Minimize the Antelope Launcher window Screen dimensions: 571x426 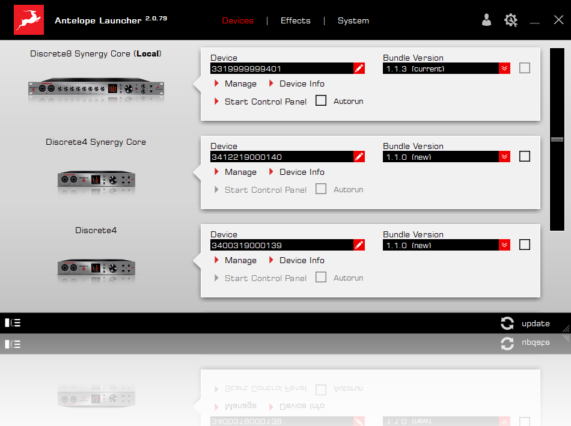pyautogui.click(x=534, y=23)
